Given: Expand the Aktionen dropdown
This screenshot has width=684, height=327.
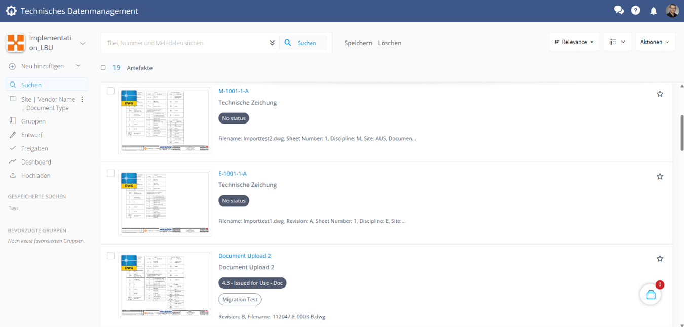Looking at the screenshot, I should (x=655, y=42).
